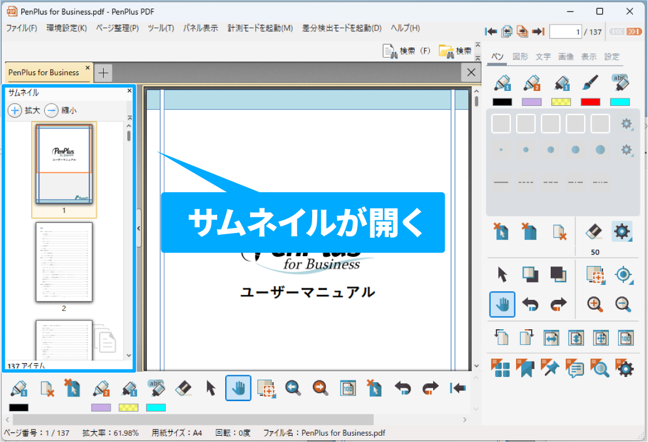Select the highlighter marker in the right panel
The height and width of the screenshot is (442, 648).
coord(561,83)
